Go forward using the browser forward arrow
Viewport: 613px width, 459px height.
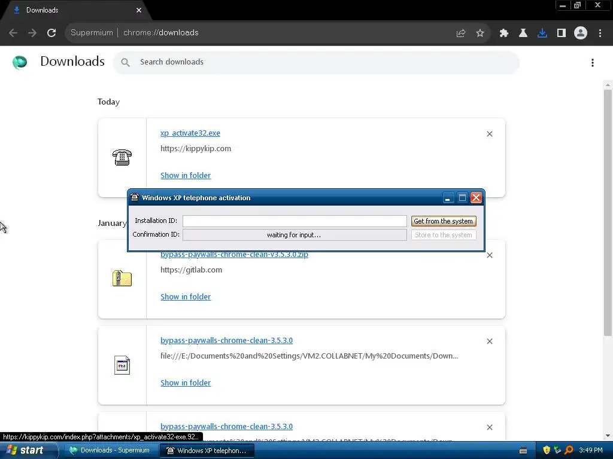pos(32,33)
